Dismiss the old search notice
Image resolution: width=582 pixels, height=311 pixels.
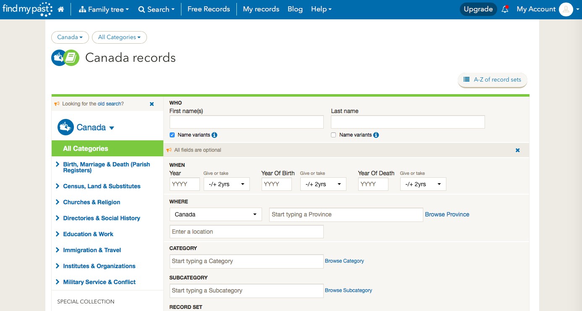[x=152, y=104]
